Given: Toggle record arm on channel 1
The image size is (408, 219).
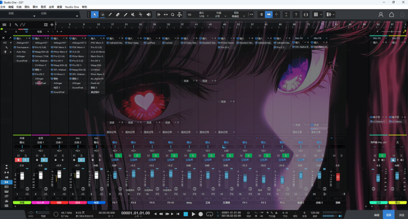Looking at the screenshot, I should click(x=18, y=160).
